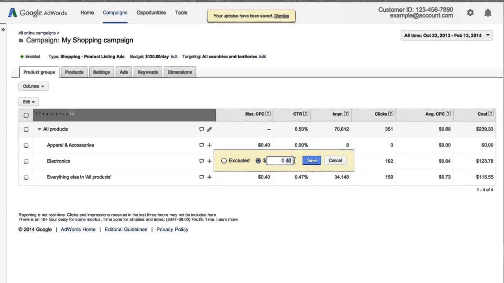The image size is (504, 283).
Task: Click the Electronics product group name
Action: tap(58, 161)
